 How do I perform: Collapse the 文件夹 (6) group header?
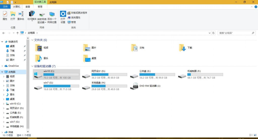32,40
